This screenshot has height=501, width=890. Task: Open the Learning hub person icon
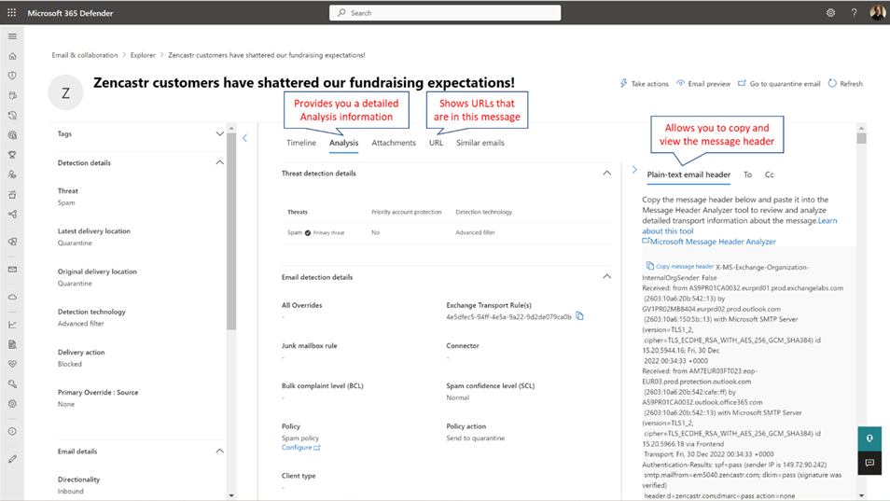click(12, 174)
